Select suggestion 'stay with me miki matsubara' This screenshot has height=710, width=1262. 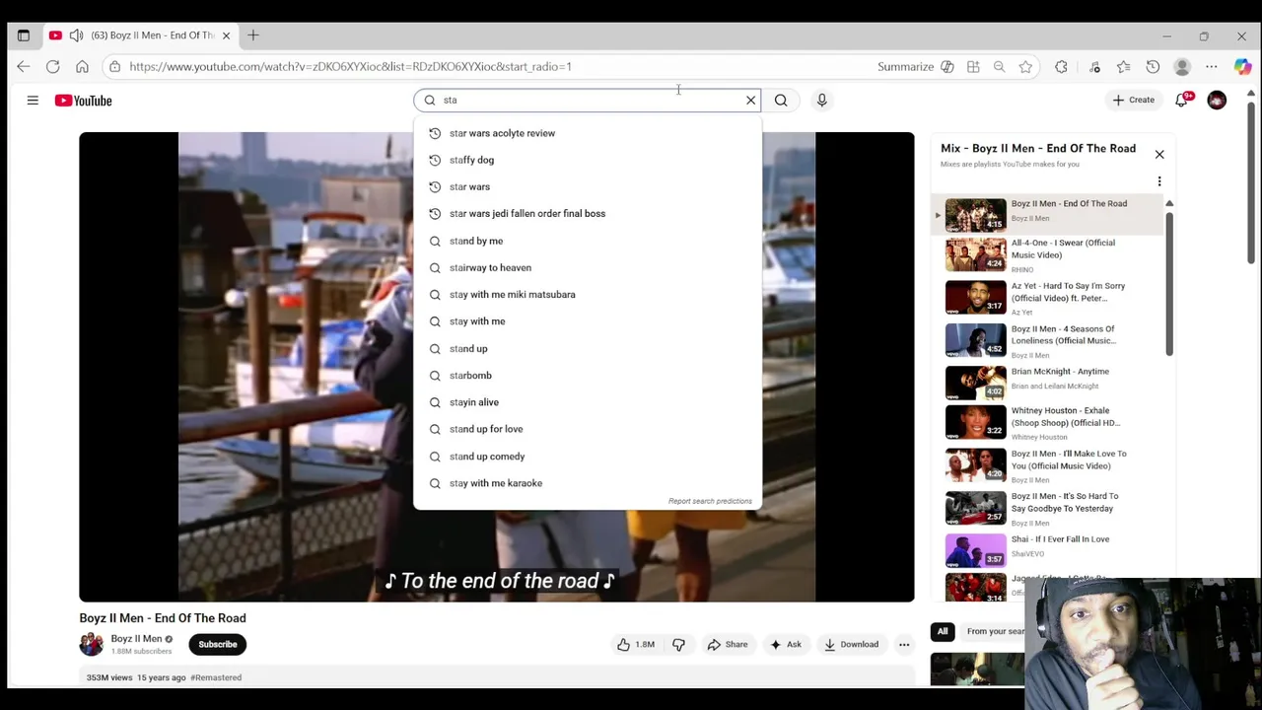coord(588,295)
